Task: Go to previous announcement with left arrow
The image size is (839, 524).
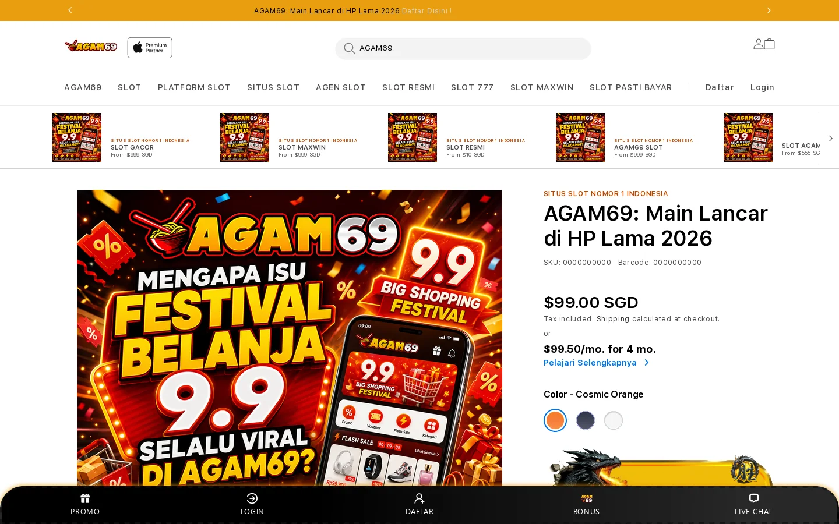Action: [x=70, y=10]
